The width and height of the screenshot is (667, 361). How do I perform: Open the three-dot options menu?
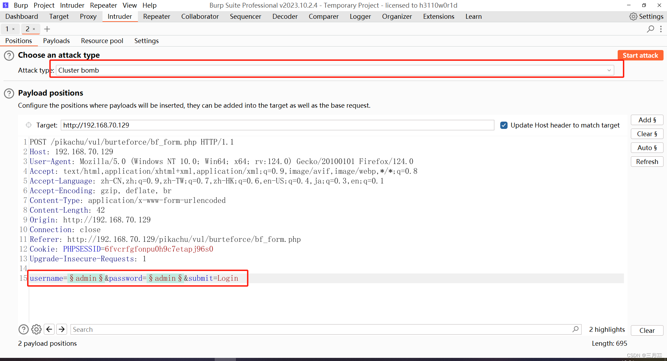(661, 29)
